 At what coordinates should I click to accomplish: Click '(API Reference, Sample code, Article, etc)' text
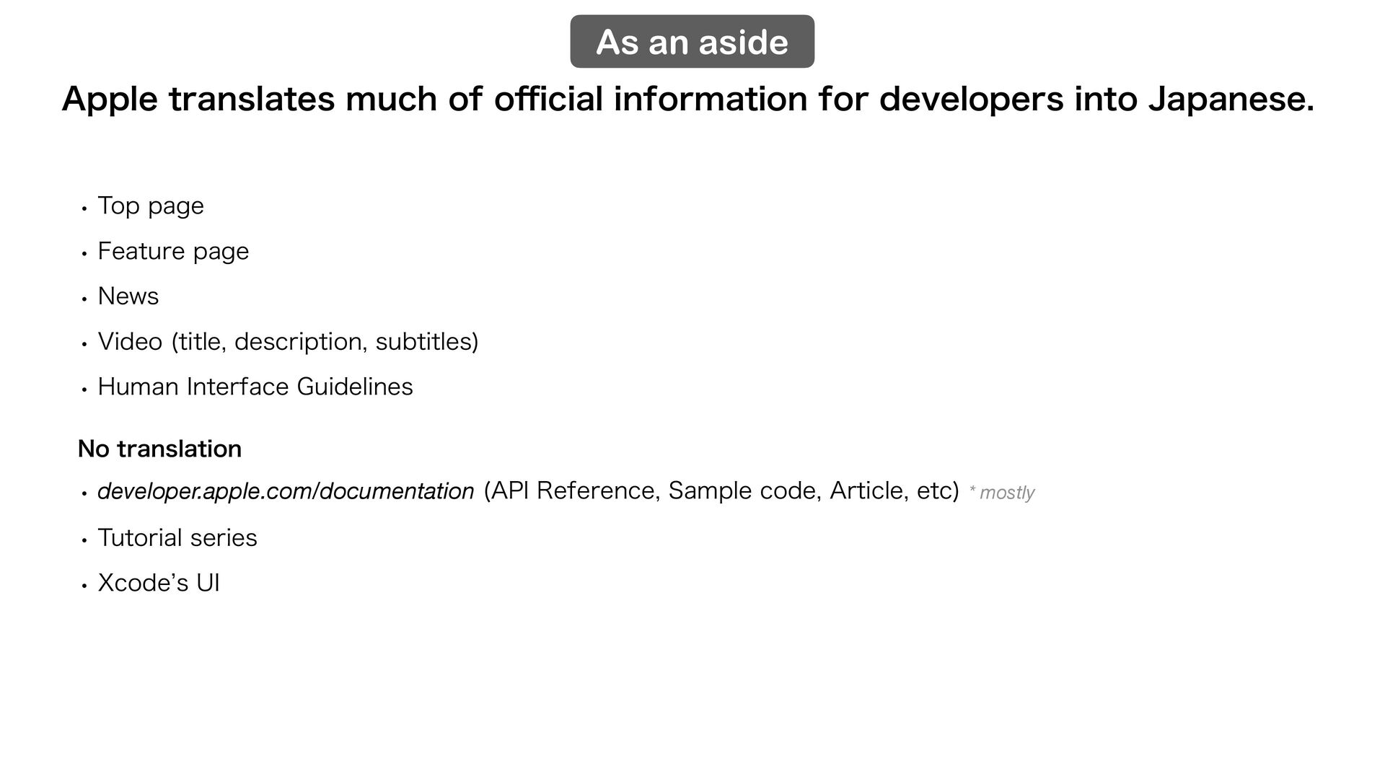click(x=721, y=491)
